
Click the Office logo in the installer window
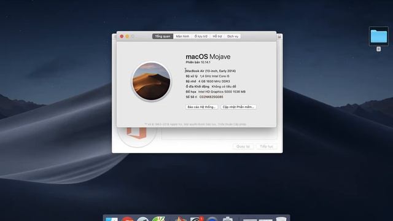click(136, 133)
